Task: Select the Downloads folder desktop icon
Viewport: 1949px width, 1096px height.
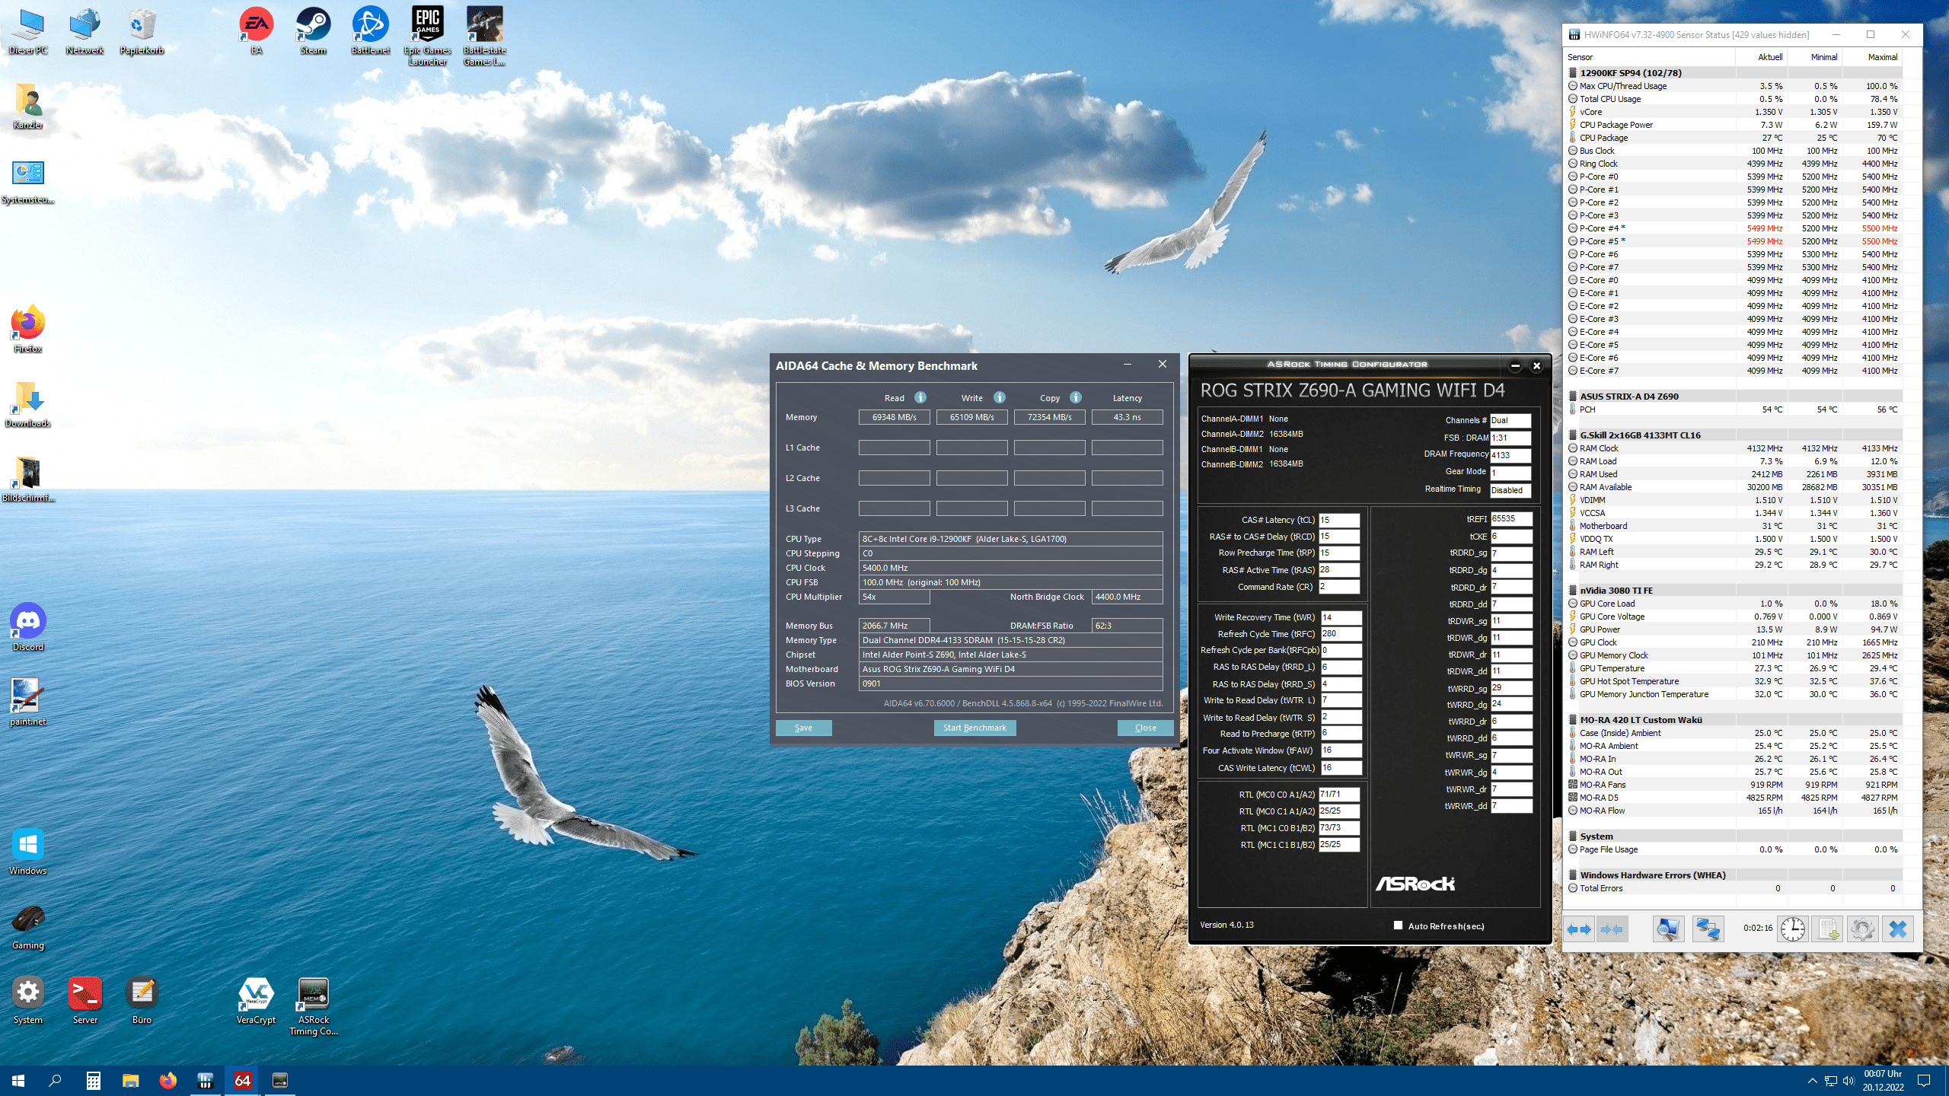Action: click(28, 403)
